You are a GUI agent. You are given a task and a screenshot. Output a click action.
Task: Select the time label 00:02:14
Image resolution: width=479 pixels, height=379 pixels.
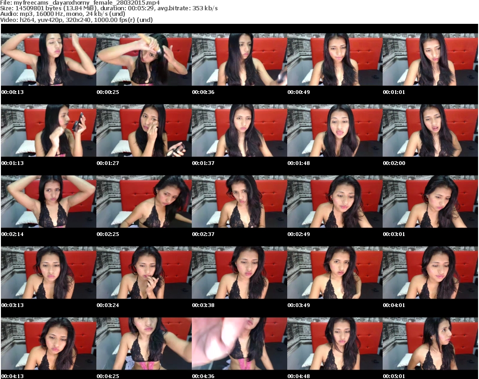pos(13,234)
